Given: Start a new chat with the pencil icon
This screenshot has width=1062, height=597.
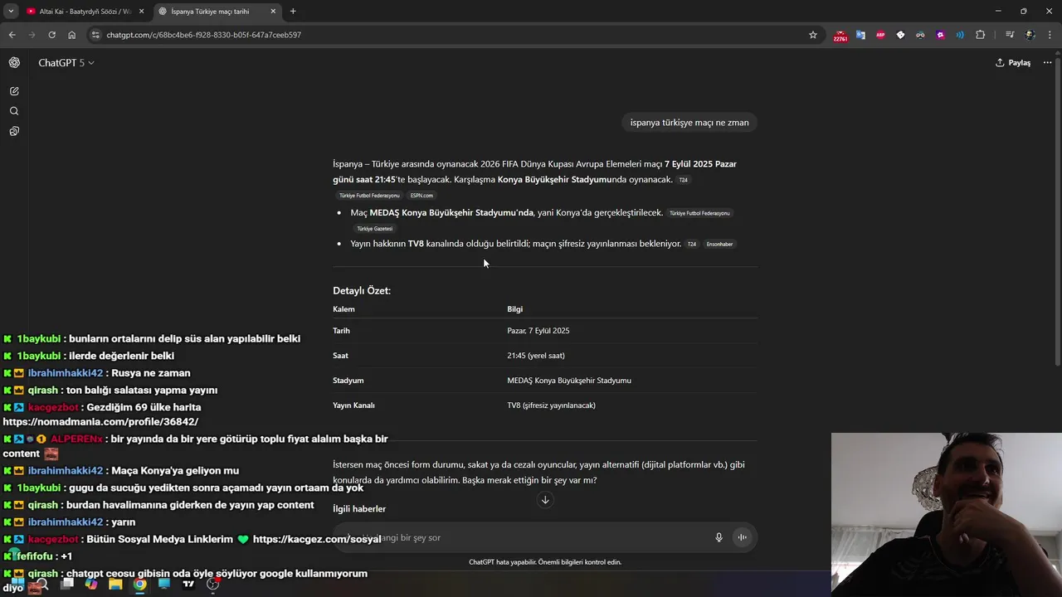Looking at the screenshot, I should pos(14,91).
